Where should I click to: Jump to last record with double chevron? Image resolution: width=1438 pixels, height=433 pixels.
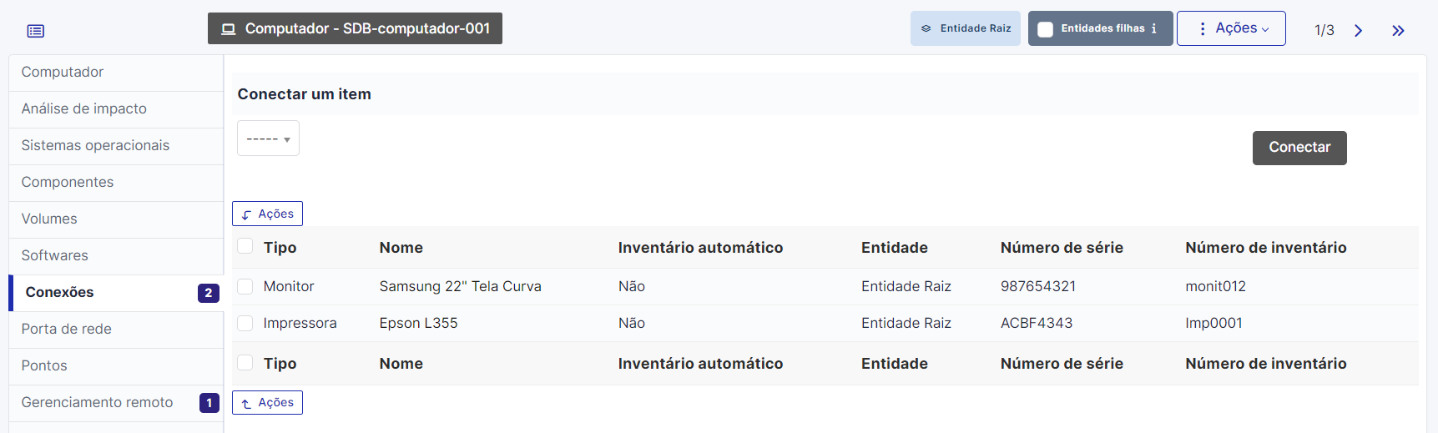[x=1398, y=30]
